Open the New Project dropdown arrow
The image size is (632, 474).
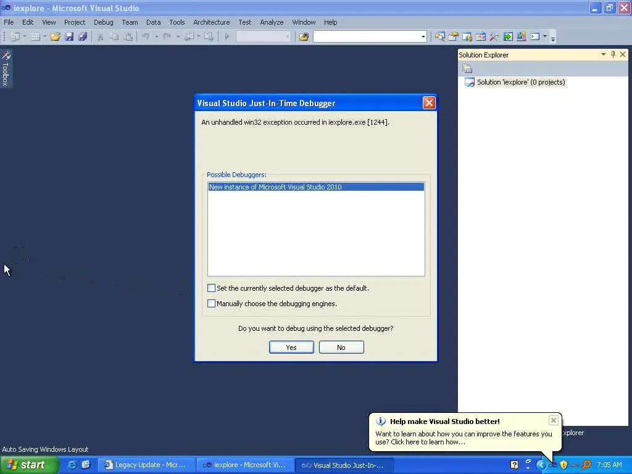pyautogui.click(x=25, y=36)
